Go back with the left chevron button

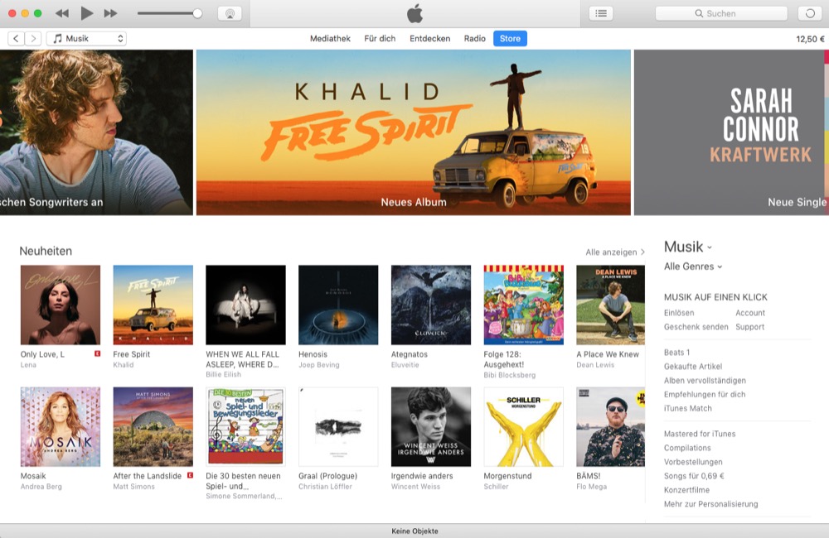pos(16,38)
